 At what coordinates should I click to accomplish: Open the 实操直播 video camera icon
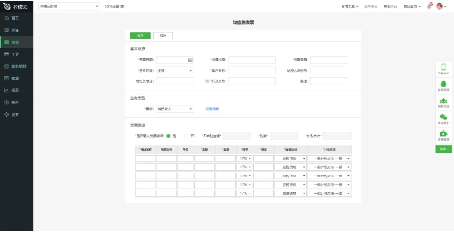point(443,133)
